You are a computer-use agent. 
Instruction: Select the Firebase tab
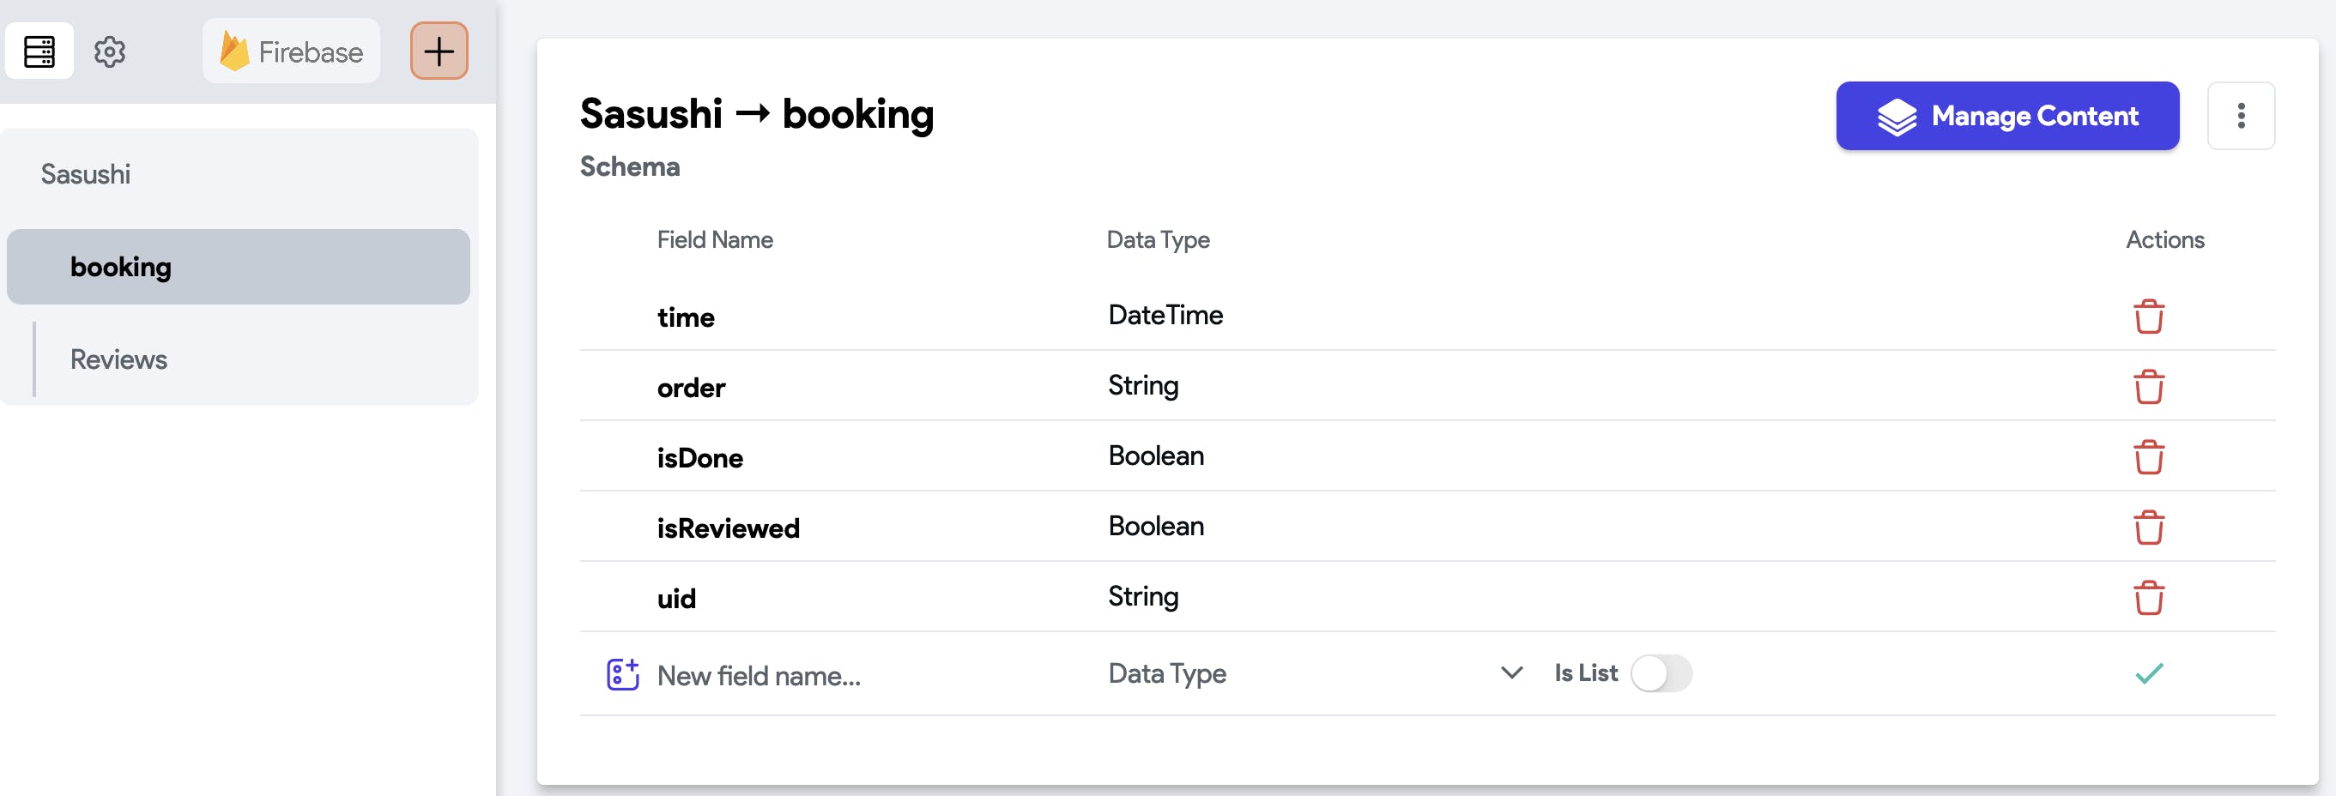[291, 51]
